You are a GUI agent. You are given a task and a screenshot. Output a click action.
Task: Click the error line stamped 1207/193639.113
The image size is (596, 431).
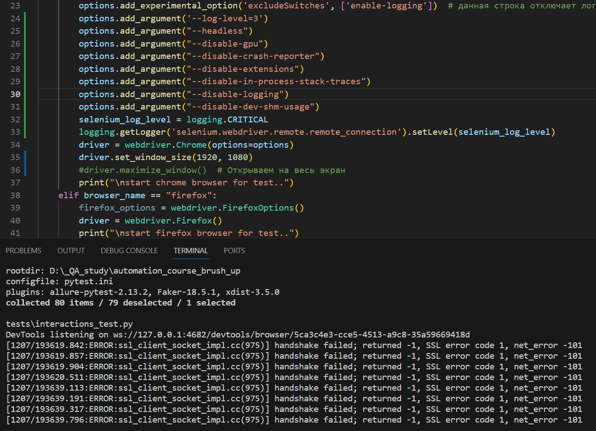[x=294, y=388]
